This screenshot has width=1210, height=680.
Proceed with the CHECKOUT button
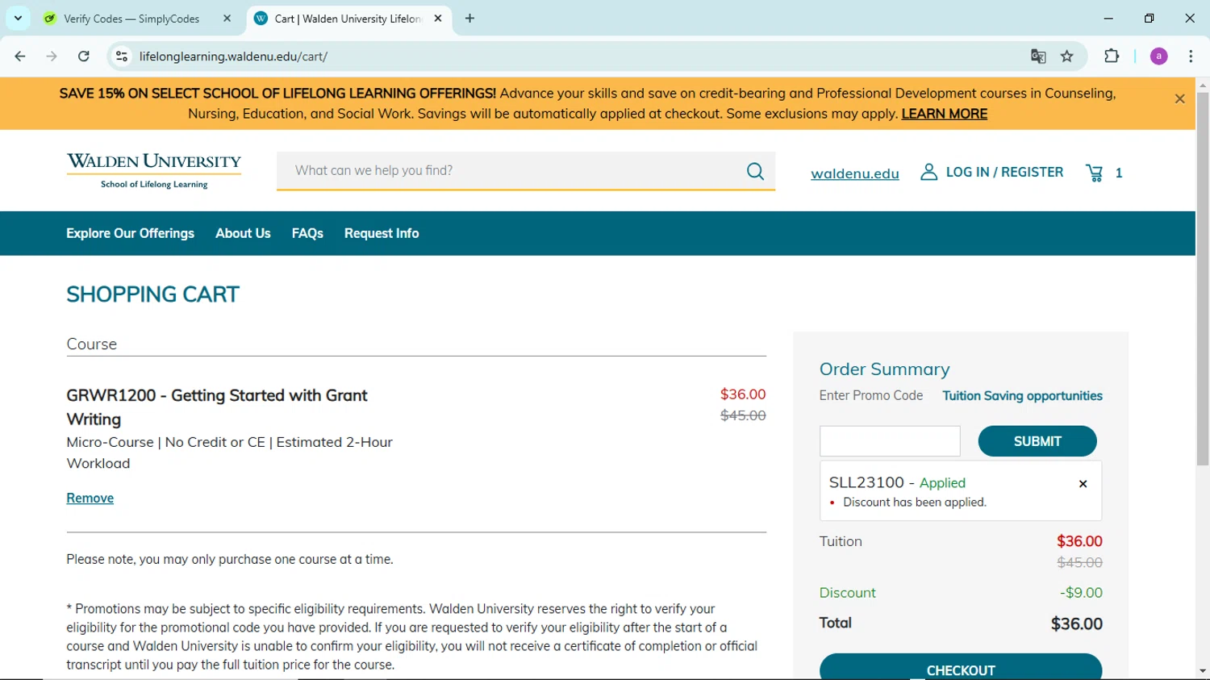961,668
